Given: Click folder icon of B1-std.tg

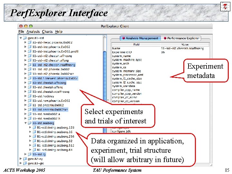Looking at the screenshot, I should coord(30,154).
